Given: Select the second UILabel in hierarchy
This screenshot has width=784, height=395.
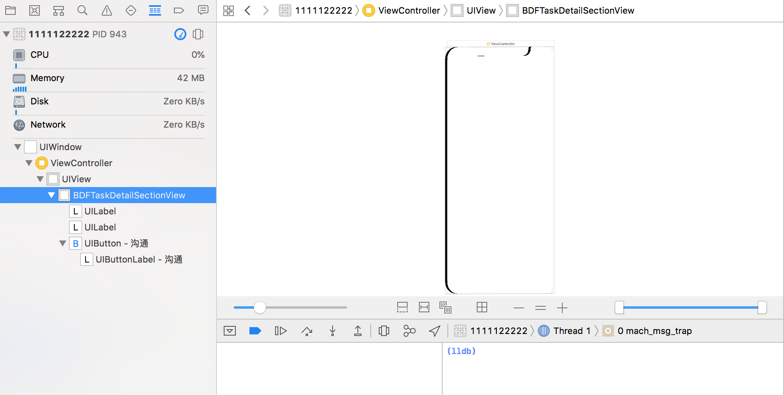Looking at the screenshot, I should pyautogui.click(x=108, y=227).
